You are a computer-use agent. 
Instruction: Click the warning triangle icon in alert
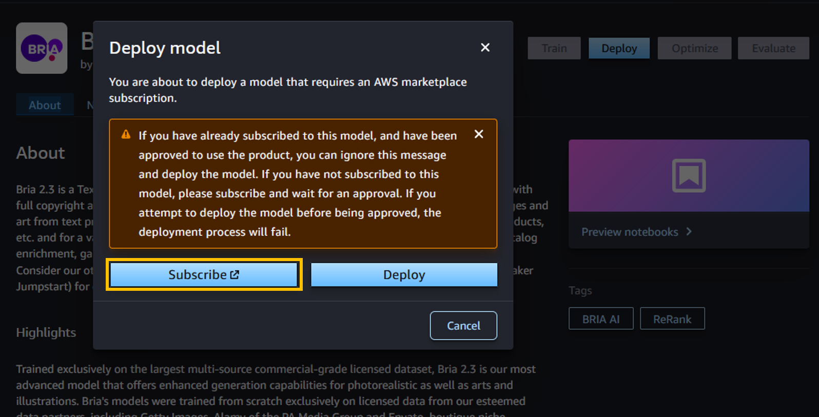point(126,134)
